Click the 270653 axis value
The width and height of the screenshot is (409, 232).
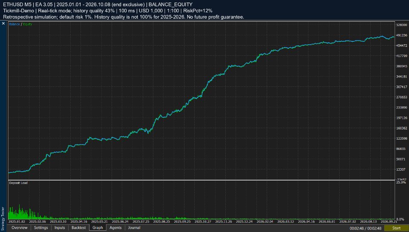coord(402,97)
